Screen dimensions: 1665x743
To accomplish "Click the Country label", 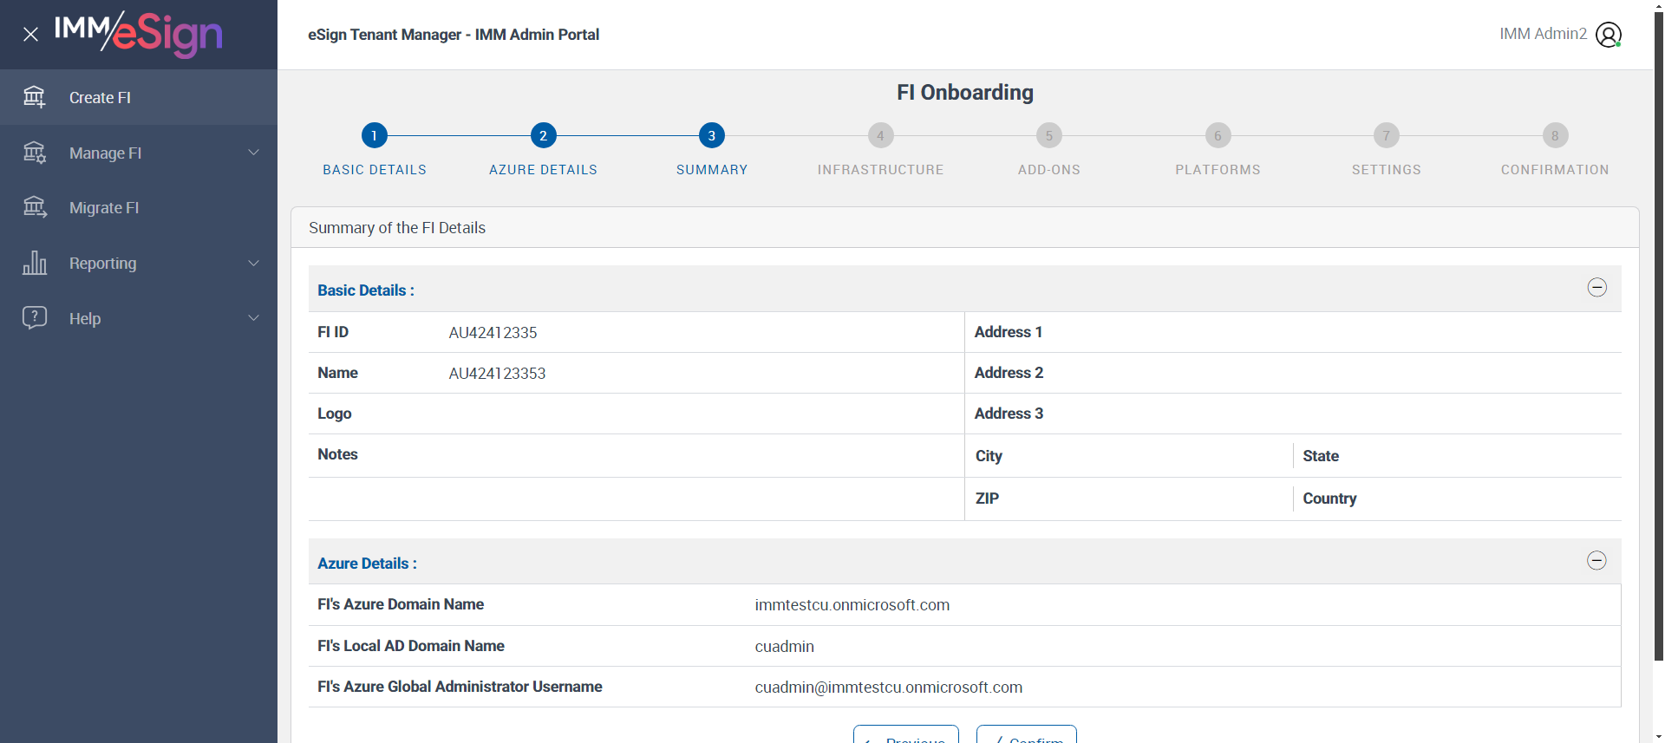I will click(1329, 499).
